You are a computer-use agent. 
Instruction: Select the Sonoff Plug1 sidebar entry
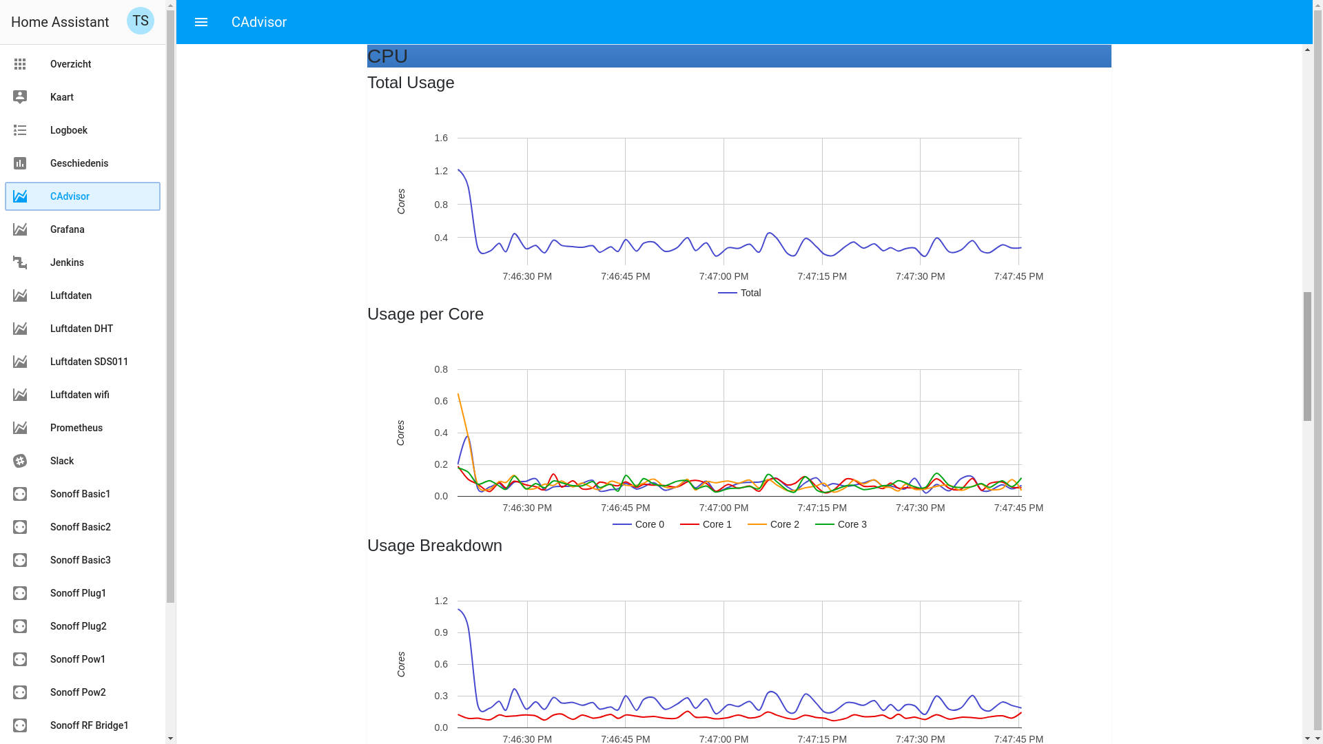click(82, 592)
